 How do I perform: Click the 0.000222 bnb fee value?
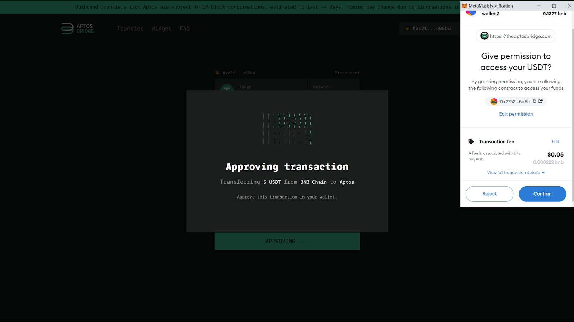[x=548, y=162]
